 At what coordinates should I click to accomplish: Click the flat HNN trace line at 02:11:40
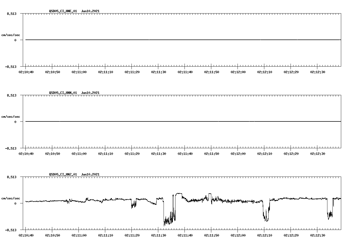[185, 121]
